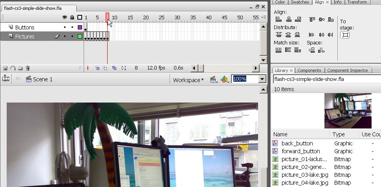The width and height of the screenshot is (381, 187).
Task: Click the Pictures layer green outline swatch
Action: pos(80,37)
